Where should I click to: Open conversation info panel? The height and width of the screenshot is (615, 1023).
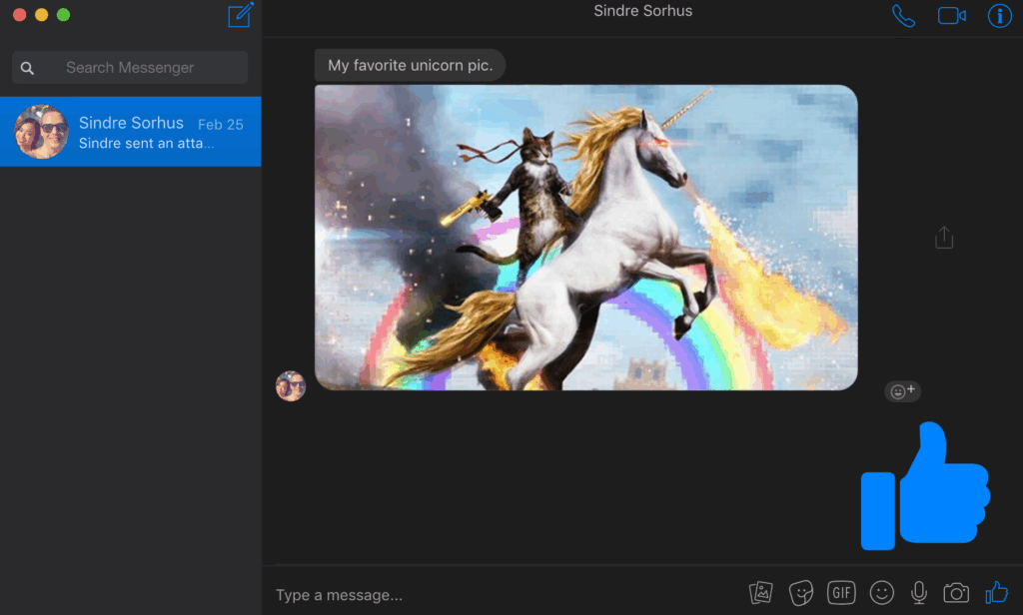(x=999, y=16)
